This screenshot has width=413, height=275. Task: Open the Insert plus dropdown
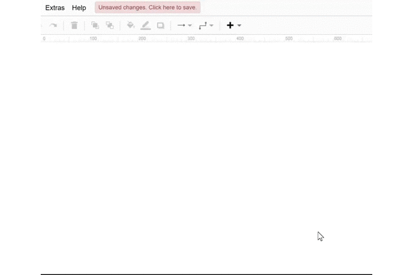[234, 25]
